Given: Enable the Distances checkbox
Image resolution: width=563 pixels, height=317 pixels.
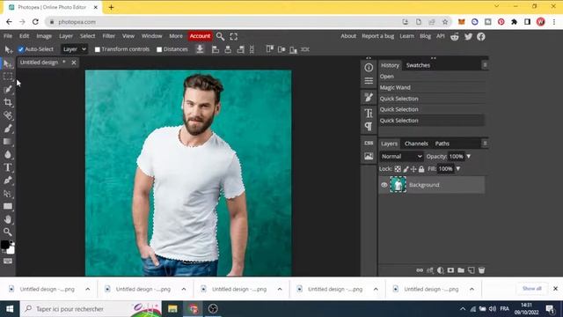Looking at the screenshot, I should (x=159, y=49).
